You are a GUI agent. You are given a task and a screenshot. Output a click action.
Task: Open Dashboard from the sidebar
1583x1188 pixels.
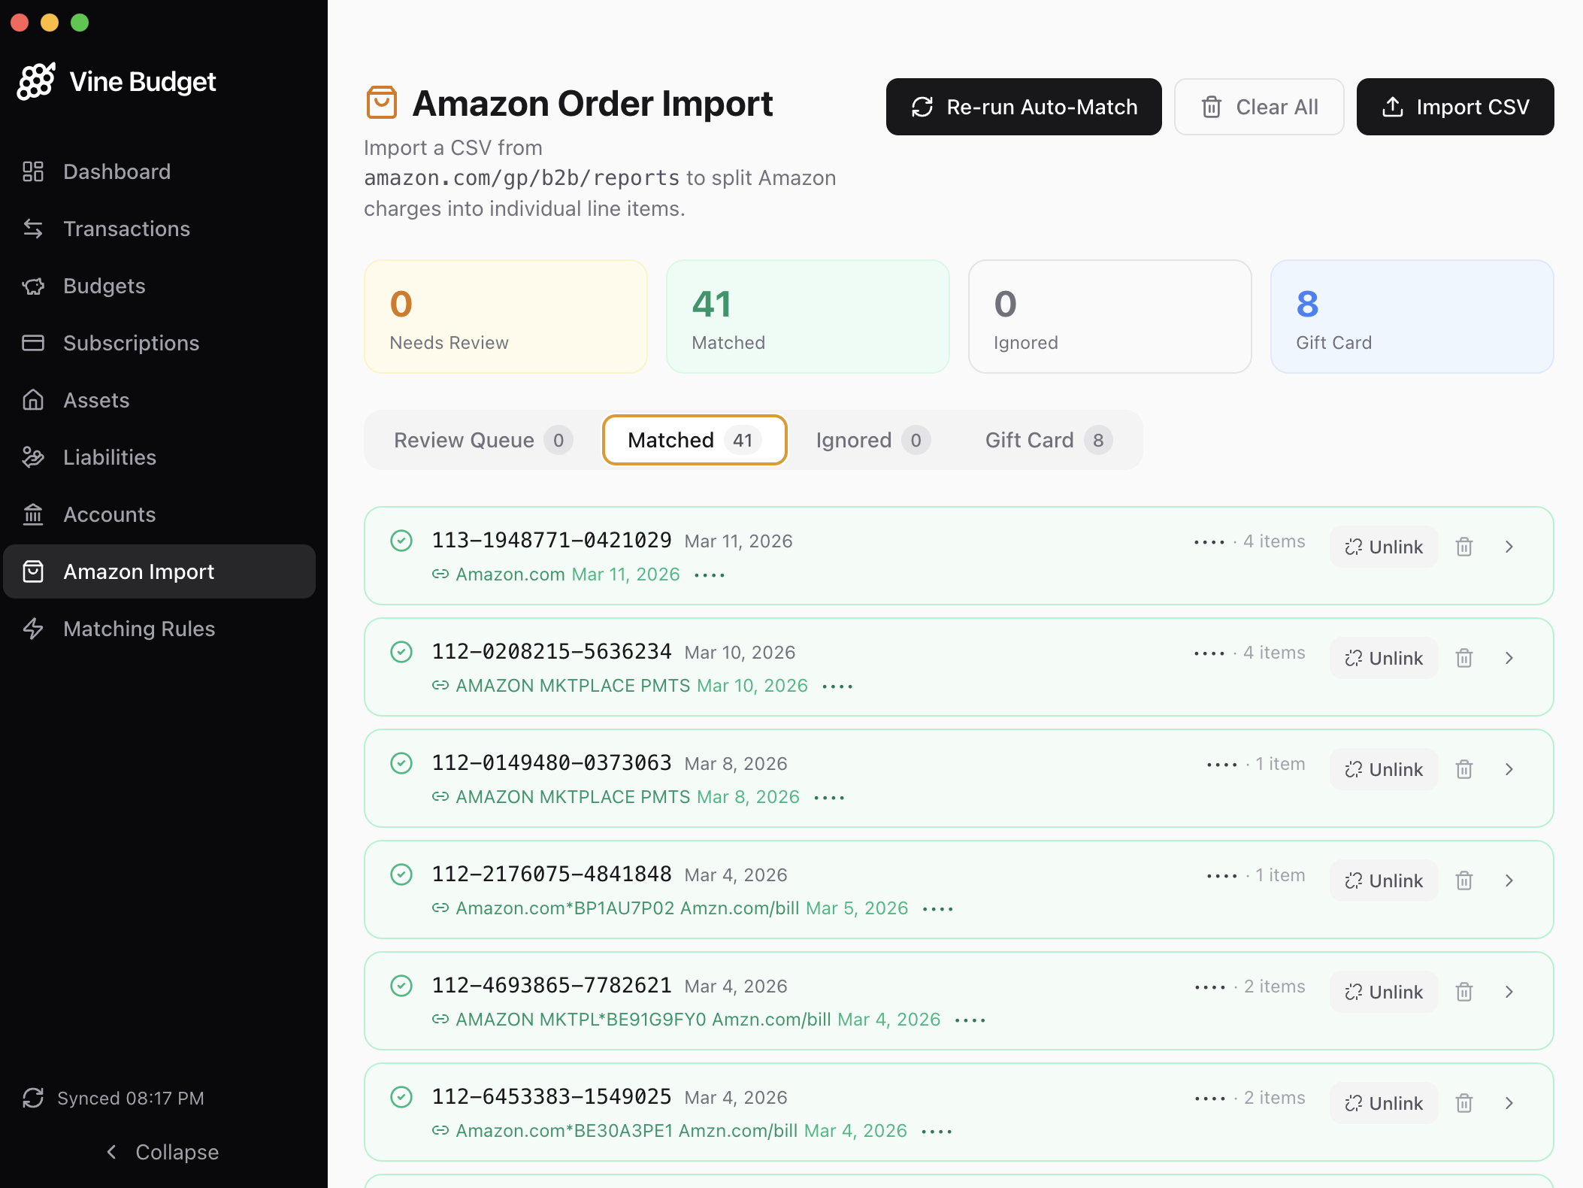(x=159, y=171)
